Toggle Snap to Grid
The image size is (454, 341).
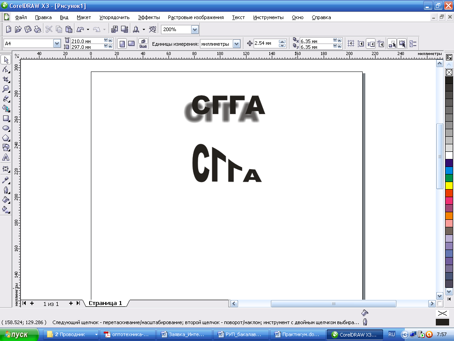[x=351, y=44]
